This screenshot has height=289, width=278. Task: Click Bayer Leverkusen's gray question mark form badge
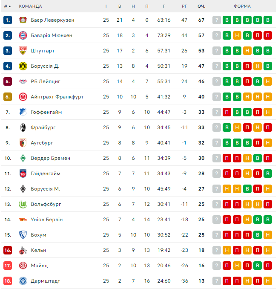point(217,20)
